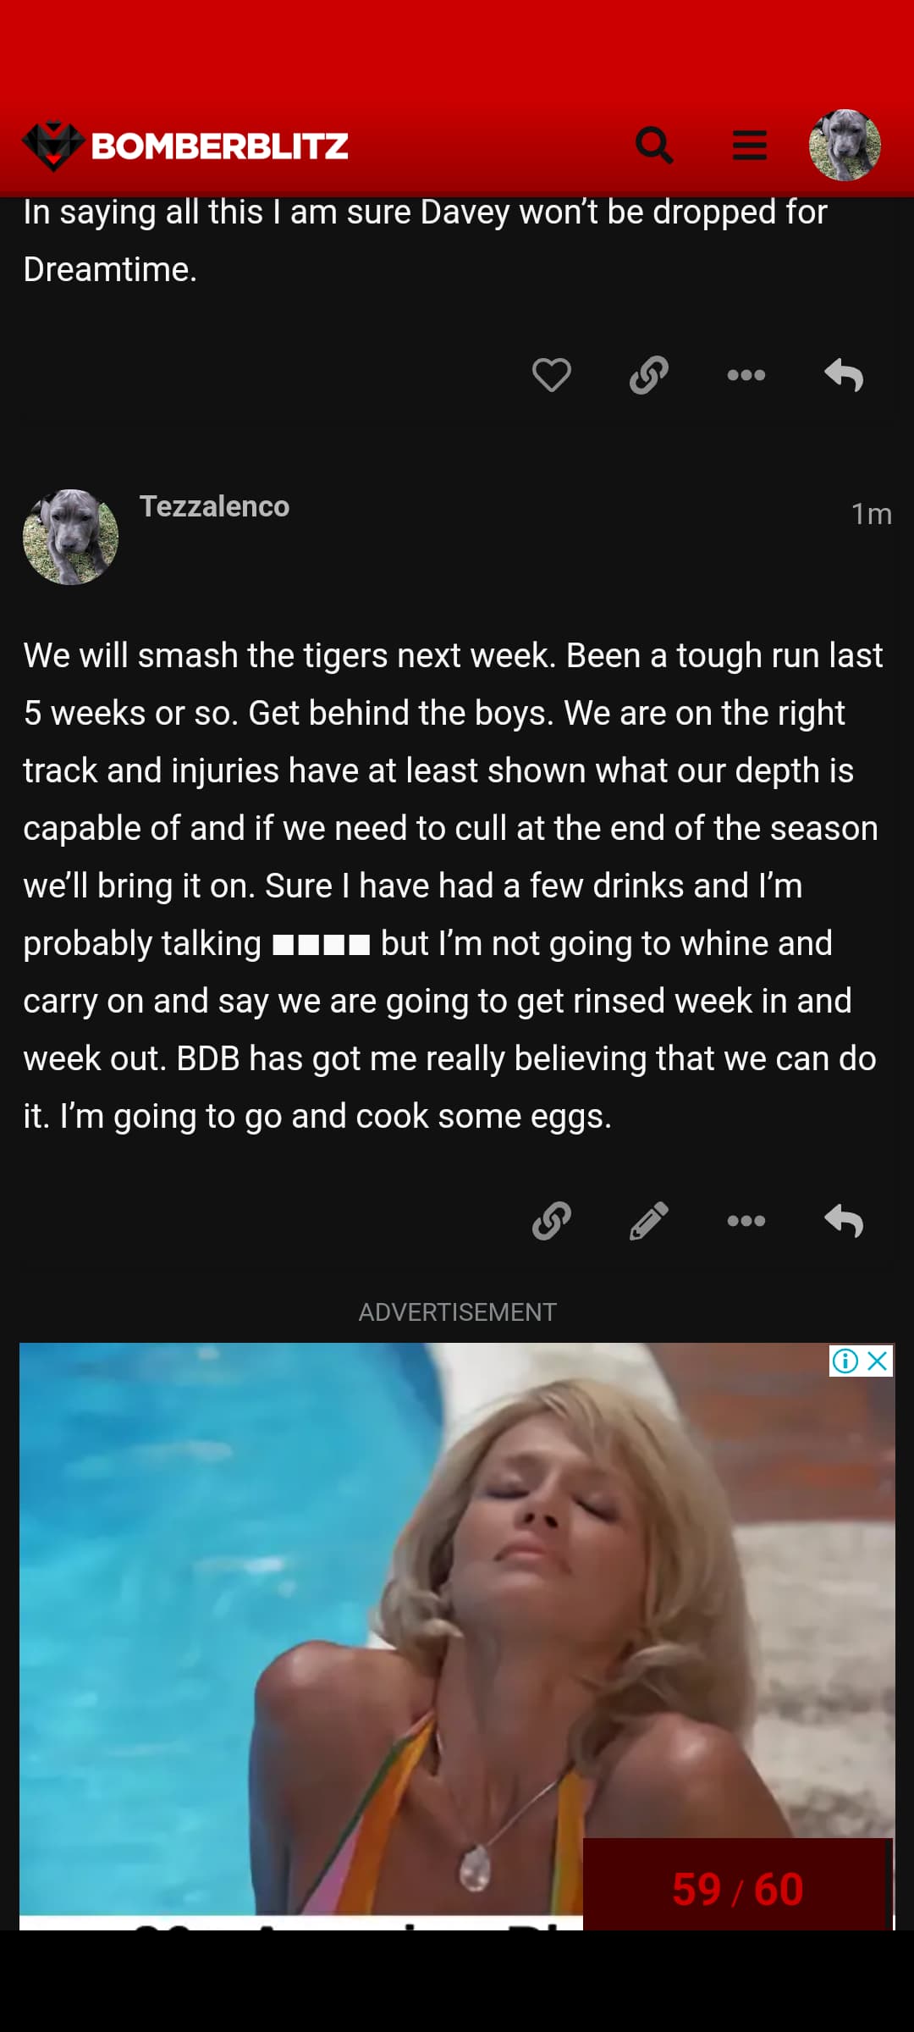This screenshot has height=2032, width=914.
Task: Open the advertisement image
Action: click(x=339, y=1609)
